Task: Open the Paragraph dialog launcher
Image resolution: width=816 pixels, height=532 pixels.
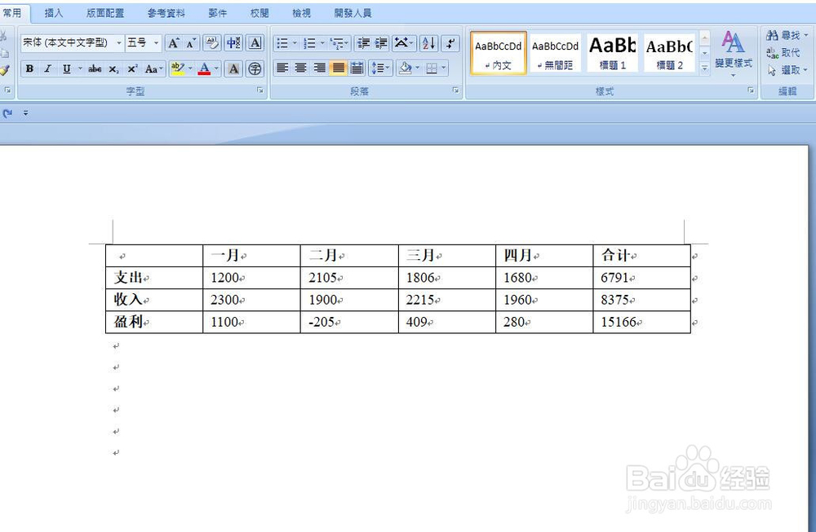Action: click(x=455, y=90)
